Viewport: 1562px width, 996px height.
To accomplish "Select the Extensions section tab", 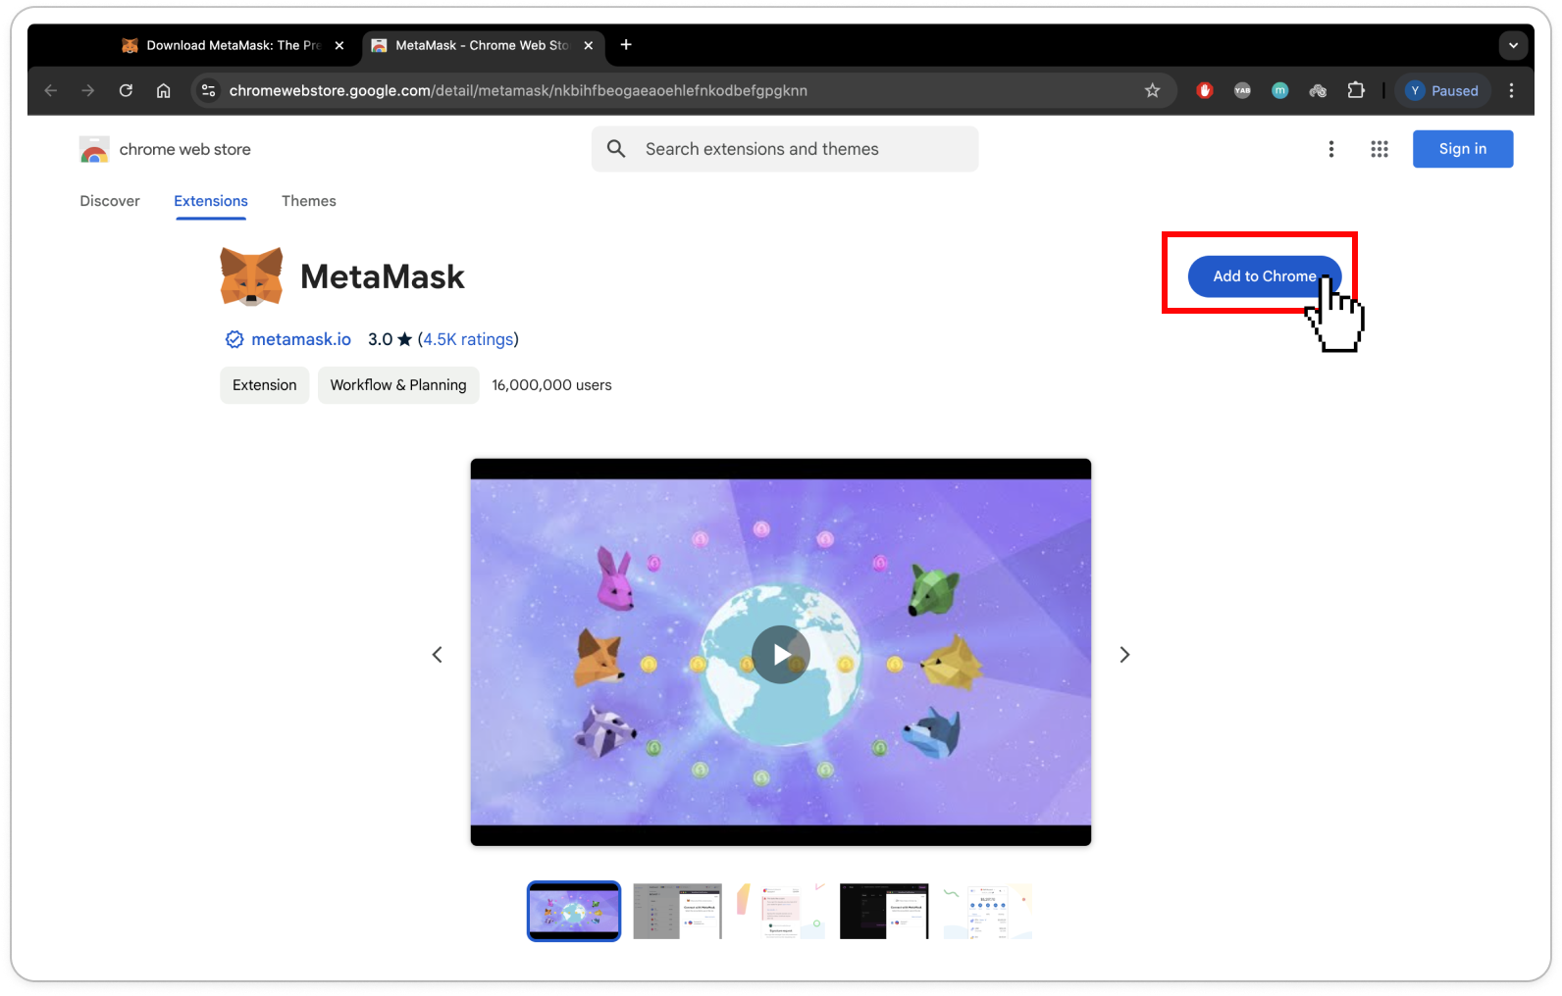I will pos(211,201).
